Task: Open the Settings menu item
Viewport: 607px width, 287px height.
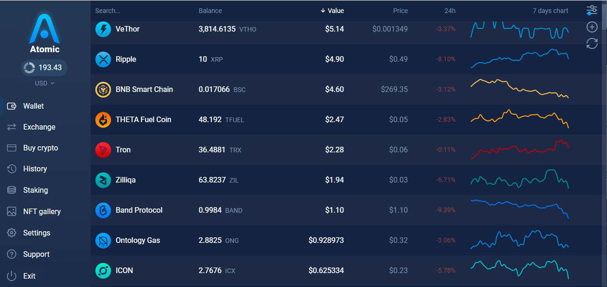Action: [37, 233]
